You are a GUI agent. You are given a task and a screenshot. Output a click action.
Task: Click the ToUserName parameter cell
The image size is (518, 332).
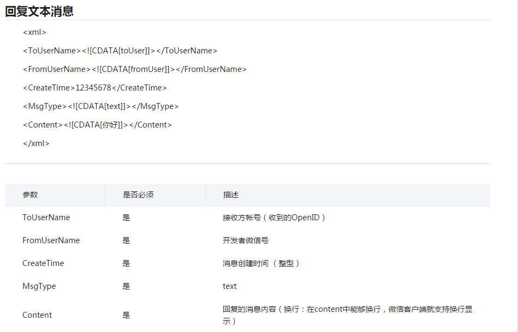pyautogui.click(x=46, y=218)
